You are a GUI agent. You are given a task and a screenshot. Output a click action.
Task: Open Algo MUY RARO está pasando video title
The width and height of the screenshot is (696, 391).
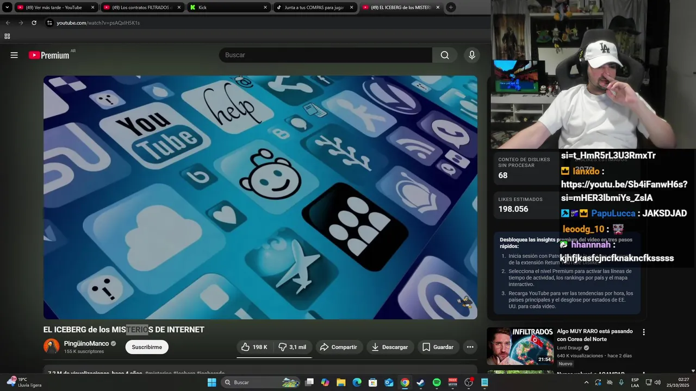(595, 335)
